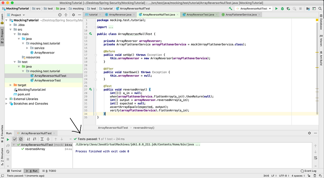Screen dimensions: 324x178
Task: Close the ArrayReversorNullTest.java editor tab
Action: pyautogui.click(x=178, y=15)
